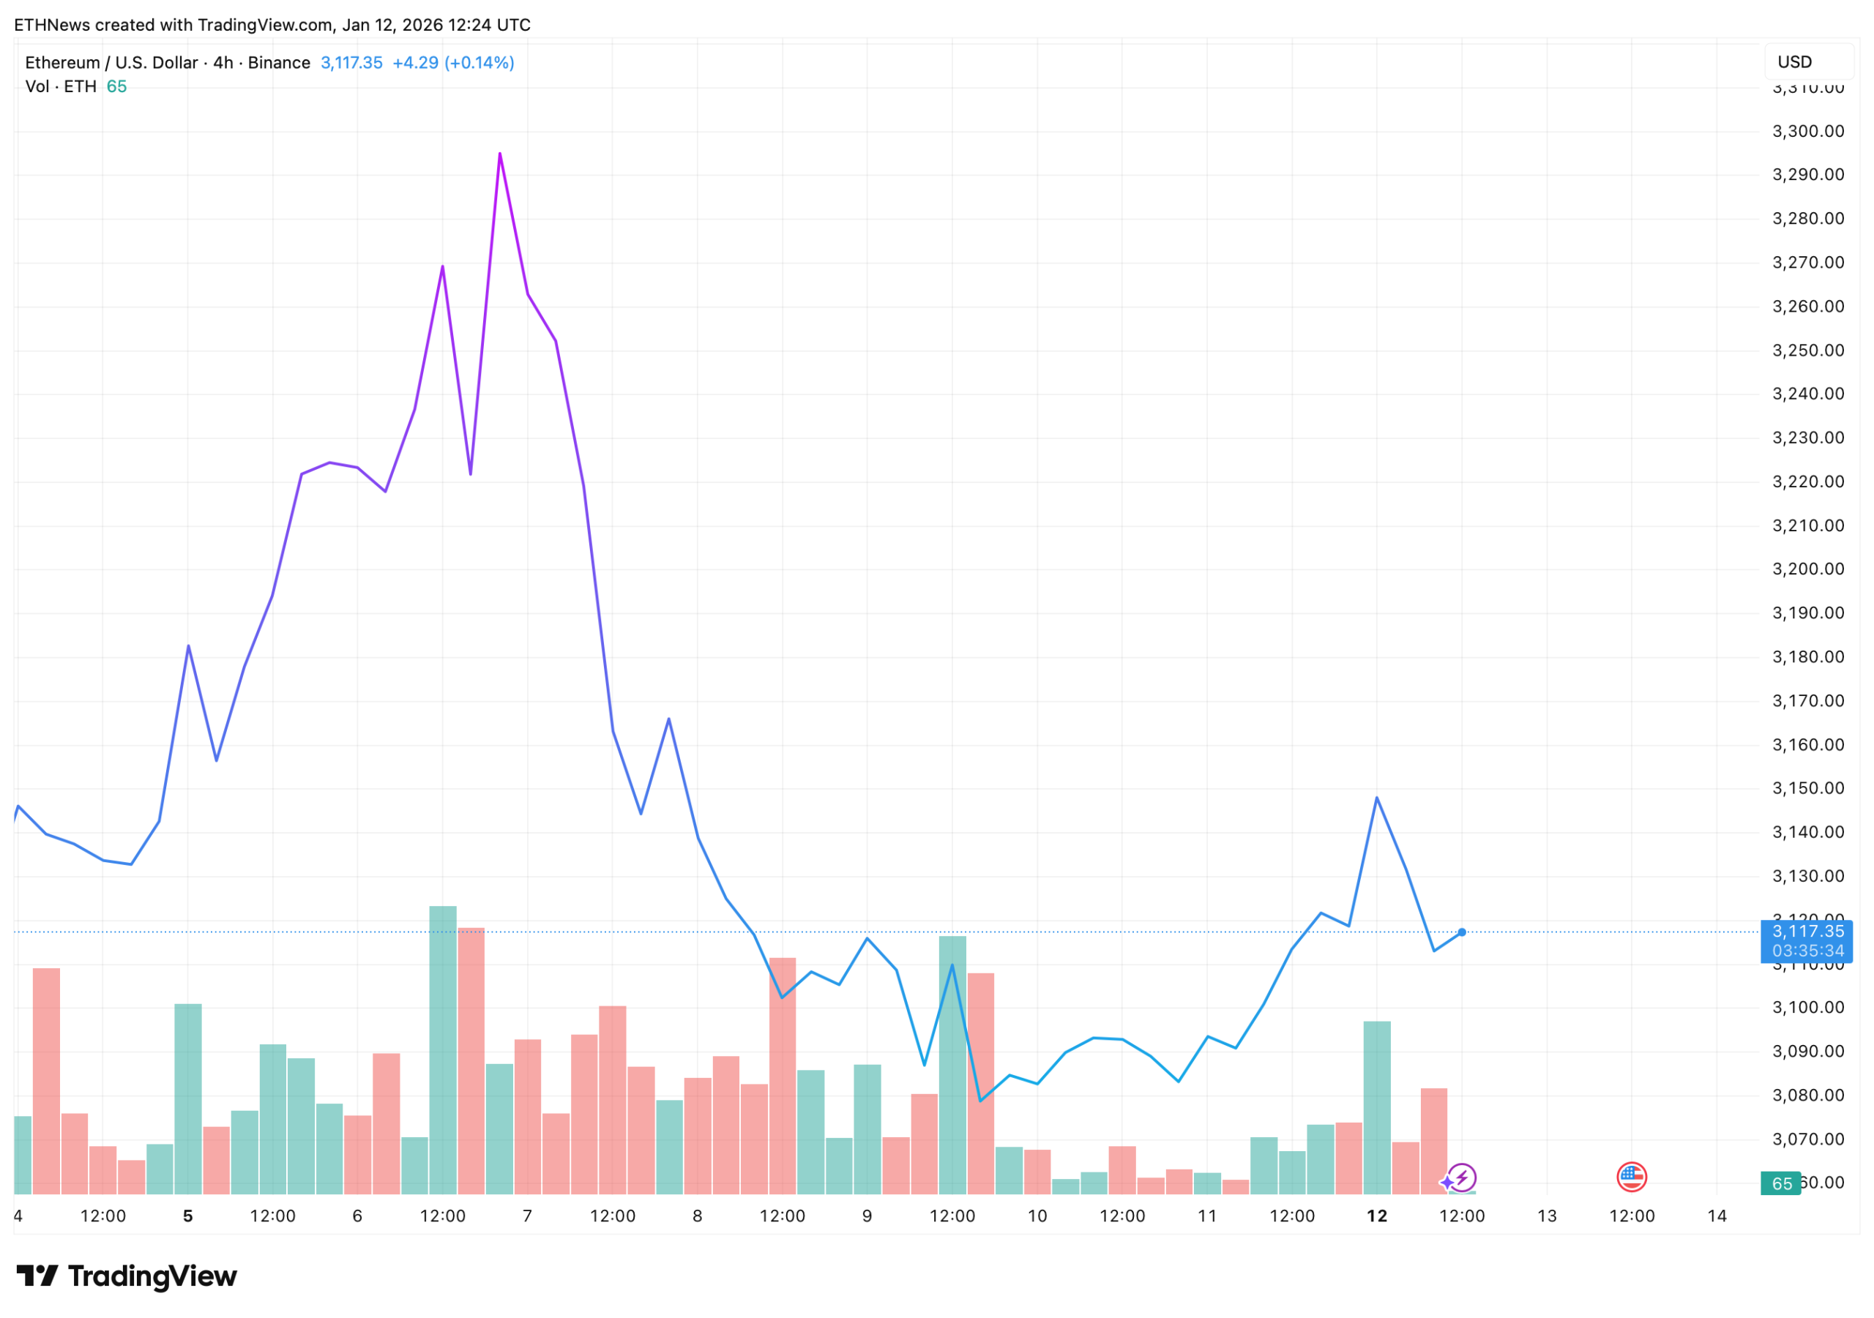Click the +4.29 (+0.14%) change value
The height and width of the screenshot is (1318, 1874).
pos(453,63)
